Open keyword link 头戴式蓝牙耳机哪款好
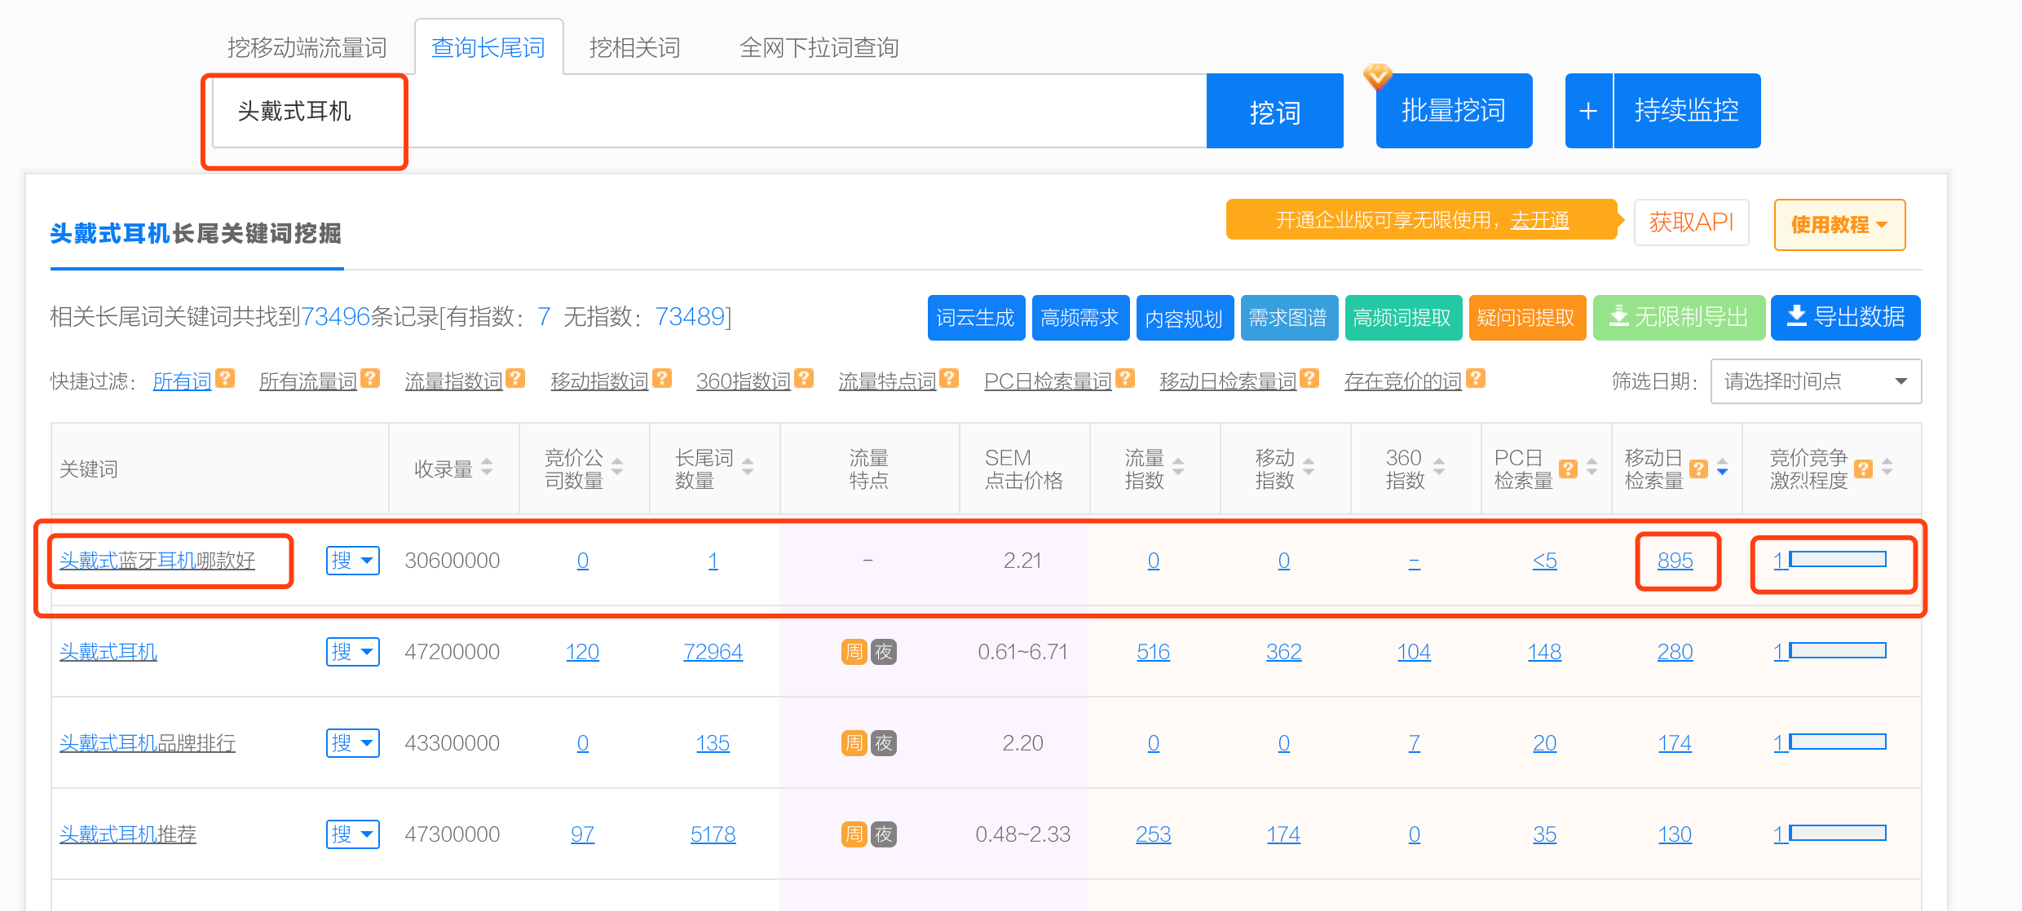The width and height of the screenshot is (2022, 911). tap(157, 561)
